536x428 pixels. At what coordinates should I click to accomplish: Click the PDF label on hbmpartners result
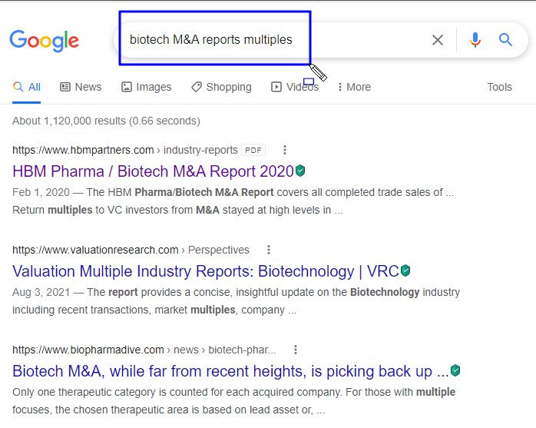pyautogui.click(x=253, y=150)
